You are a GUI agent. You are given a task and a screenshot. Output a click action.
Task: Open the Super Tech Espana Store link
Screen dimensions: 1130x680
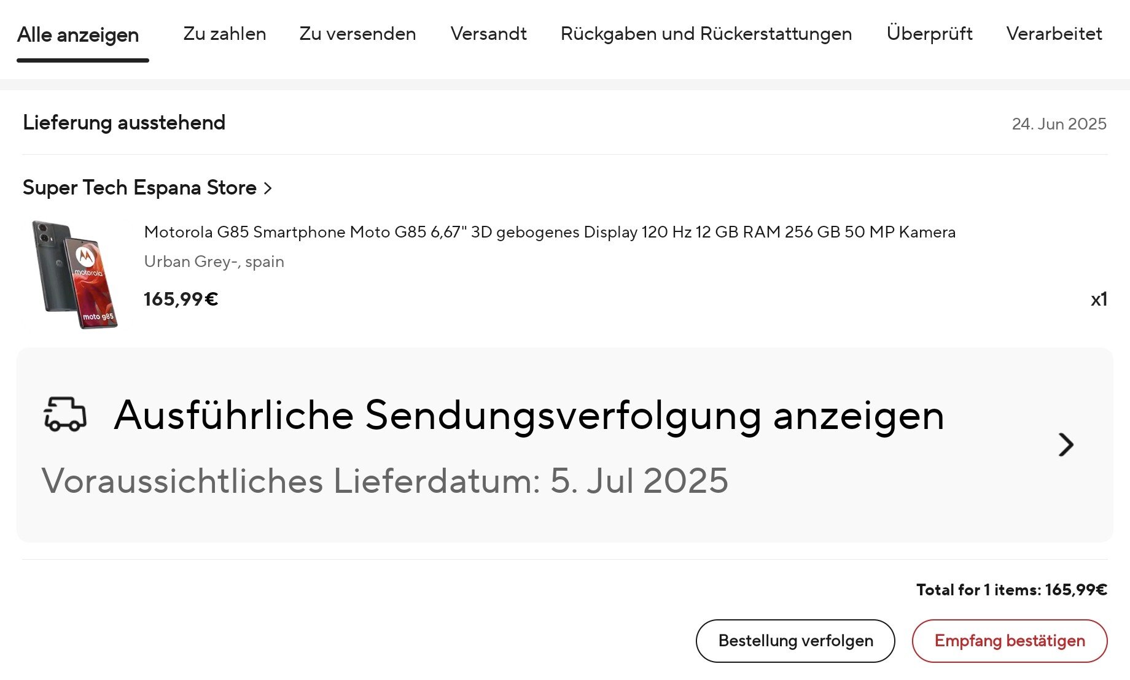click(139, 188)
